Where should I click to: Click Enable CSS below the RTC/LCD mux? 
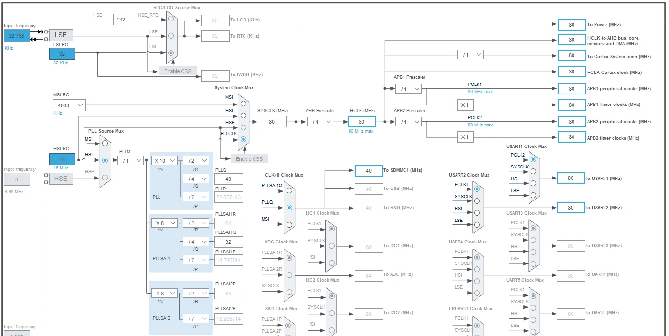click(x=178, y=71)
